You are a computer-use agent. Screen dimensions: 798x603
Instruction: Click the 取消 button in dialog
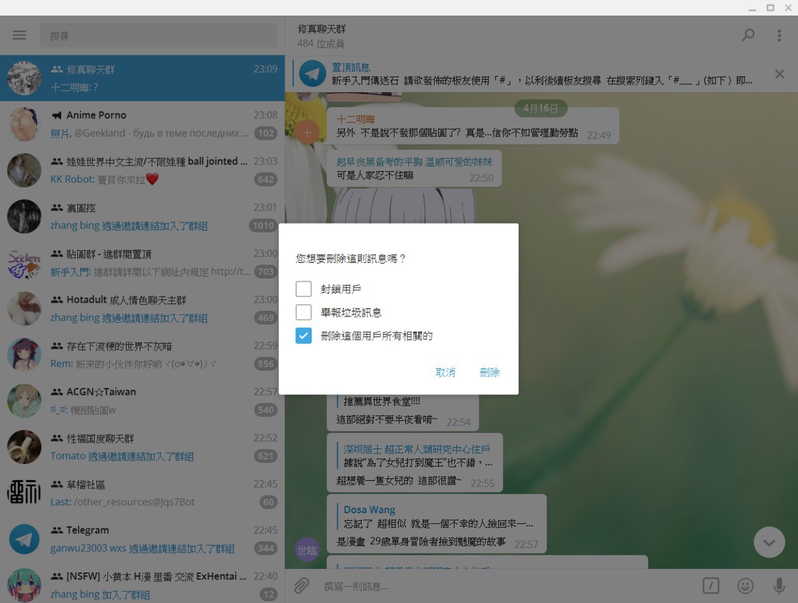coord(445,373)
